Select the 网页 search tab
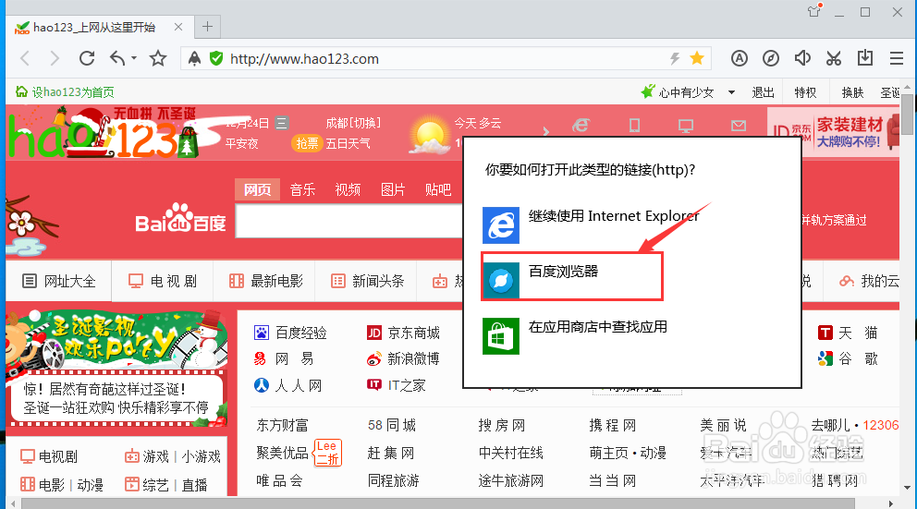Image resolution: width=917 pixels, height=509 pixels. coord(257,189)
